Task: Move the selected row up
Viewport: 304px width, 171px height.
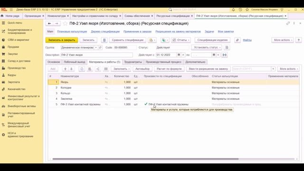Action: (x=66, y=69)
